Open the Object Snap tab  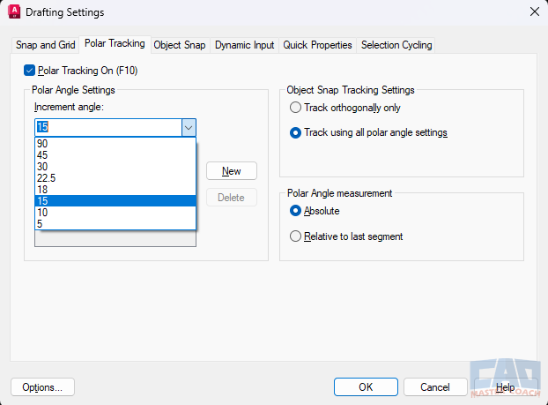180,45
